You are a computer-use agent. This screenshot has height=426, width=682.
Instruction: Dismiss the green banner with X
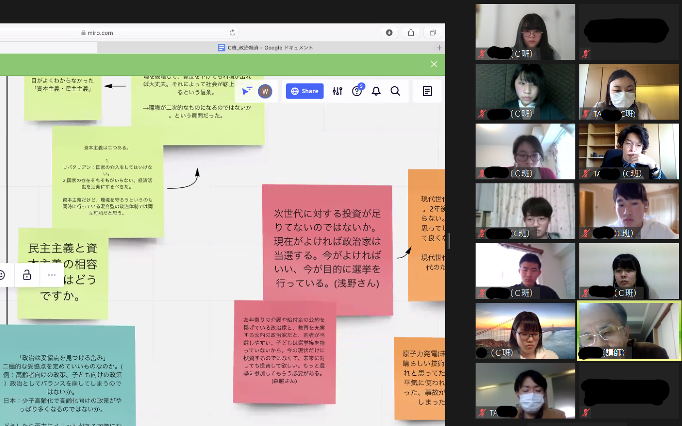(x=434, y=64)
